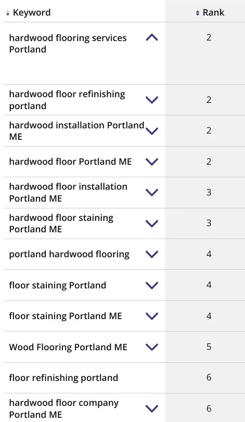Viewport: 245px width, 422px height.
Task: Expand the hardwood floor Portland ME row
Action: 152,162
